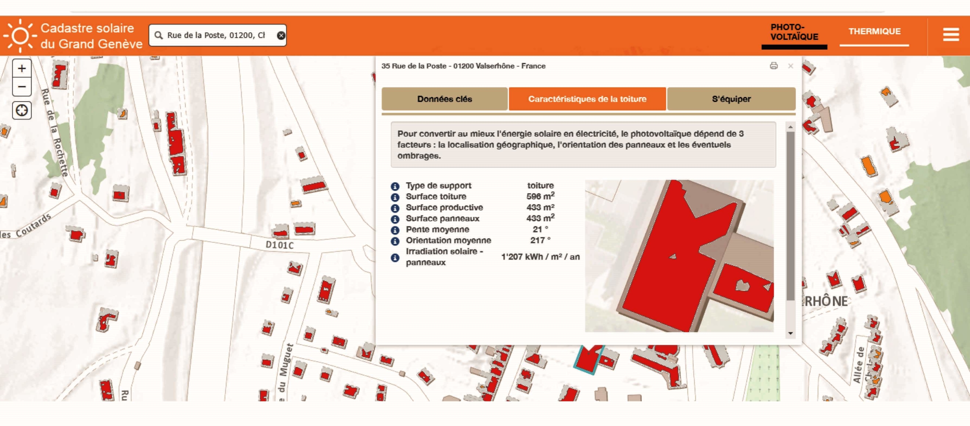Screen dimensions: 970x426
Task: Show info for Type de support
Action: click(395, 186)
